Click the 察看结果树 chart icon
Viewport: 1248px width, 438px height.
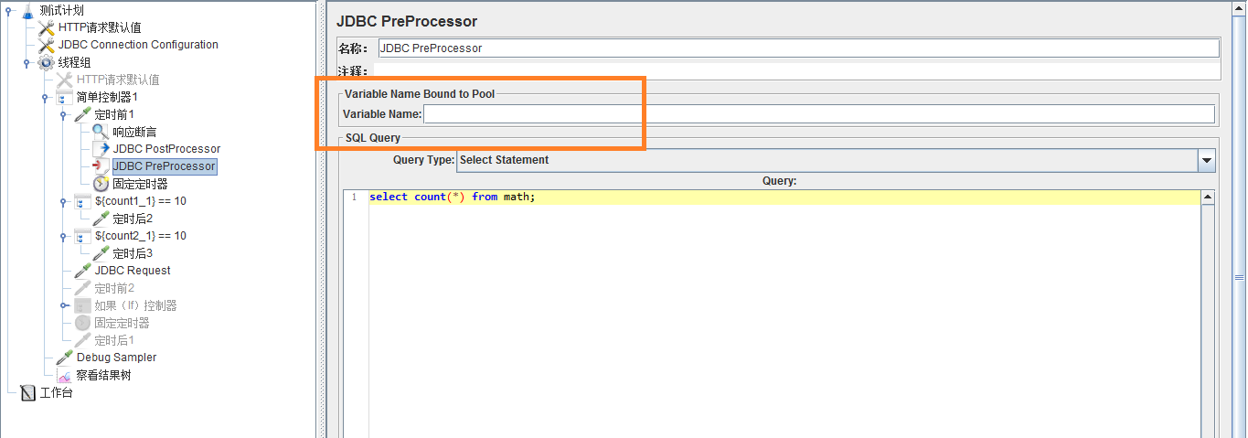[64, 375]
